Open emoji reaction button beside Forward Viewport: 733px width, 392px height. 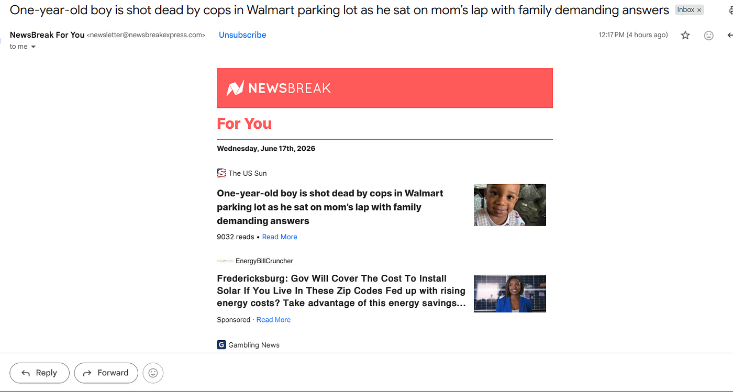153,373
